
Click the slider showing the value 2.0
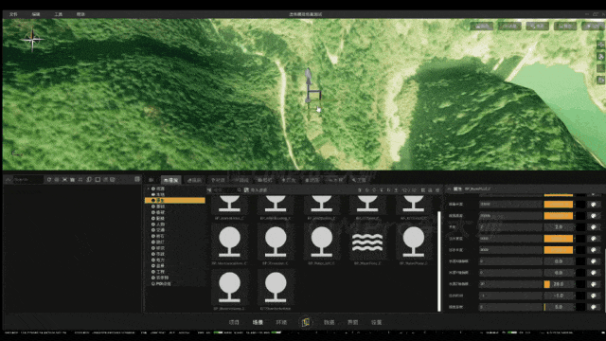coord(559,227)
